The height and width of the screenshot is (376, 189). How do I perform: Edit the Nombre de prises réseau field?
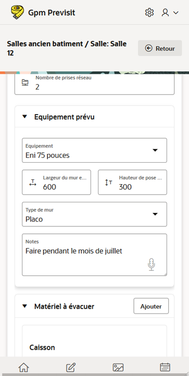point(95,83)
